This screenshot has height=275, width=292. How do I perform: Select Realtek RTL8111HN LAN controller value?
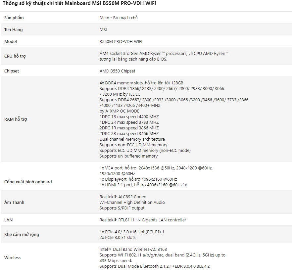point(143,220)
